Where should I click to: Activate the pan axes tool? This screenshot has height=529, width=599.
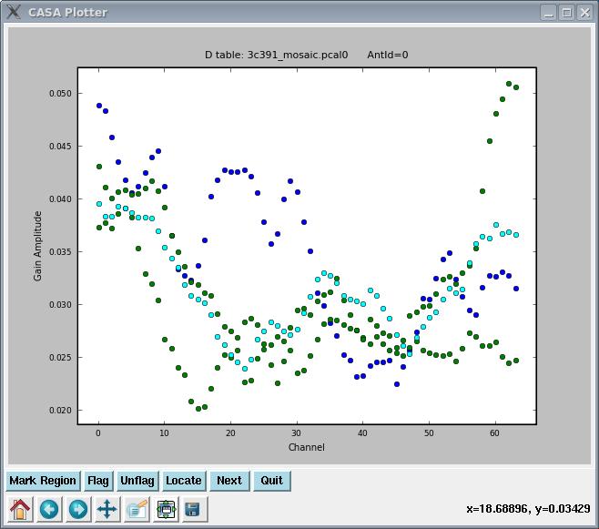click(107, 509)
